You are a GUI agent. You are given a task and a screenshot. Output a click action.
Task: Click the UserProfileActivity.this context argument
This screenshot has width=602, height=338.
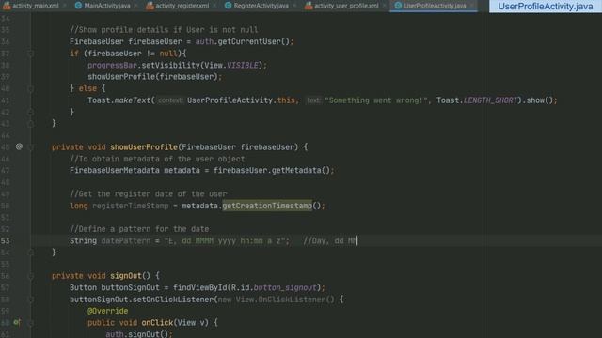241,100
